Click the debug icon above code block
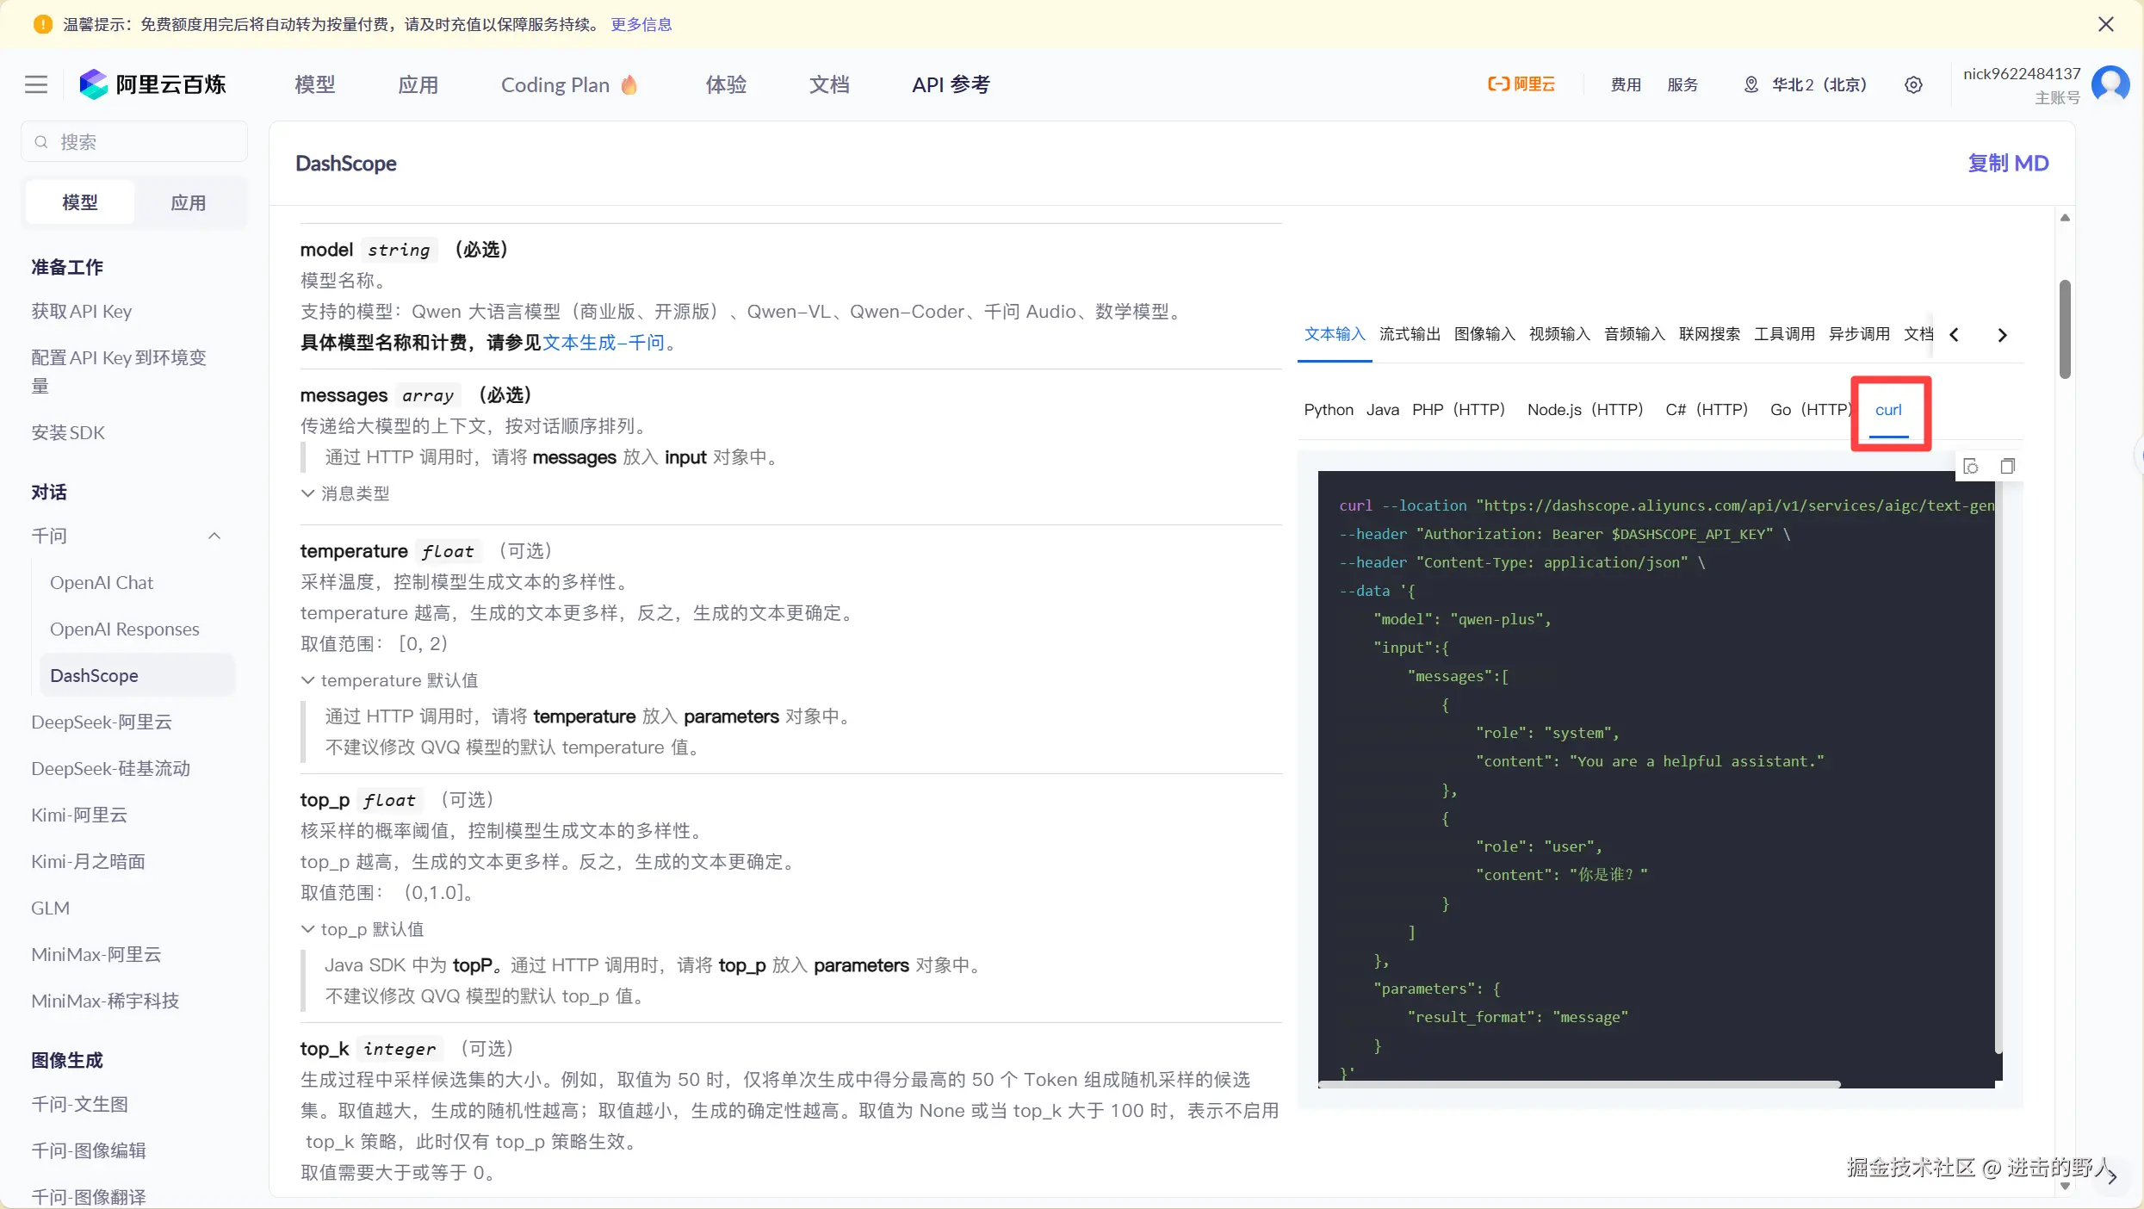This screenshot has width=2144, height=1209. pos(1971,466)
